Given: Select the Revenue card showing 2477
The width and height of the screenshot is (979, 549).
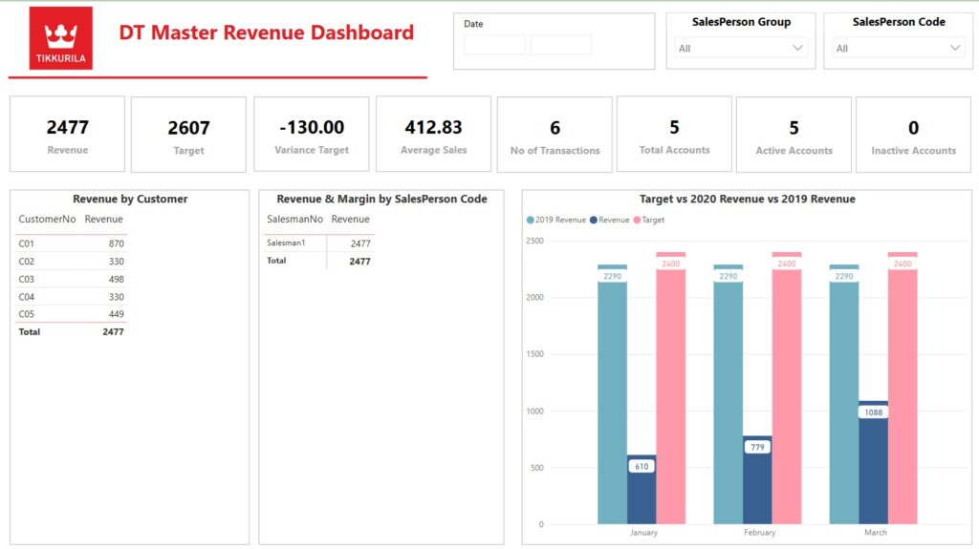Looking at the screenshot, I should click(x=67, y=135).
